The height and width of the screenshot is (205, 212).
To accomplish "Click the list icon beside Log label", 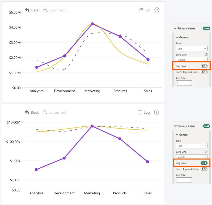I will pyautogui.click(x=140, y=112).
